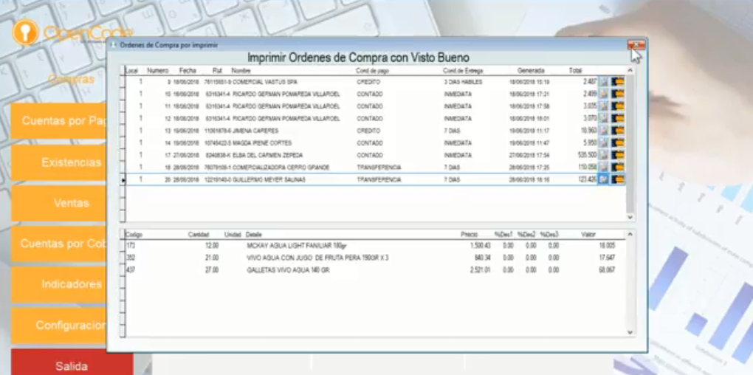Click the Generada column header

tap(530, 71)
